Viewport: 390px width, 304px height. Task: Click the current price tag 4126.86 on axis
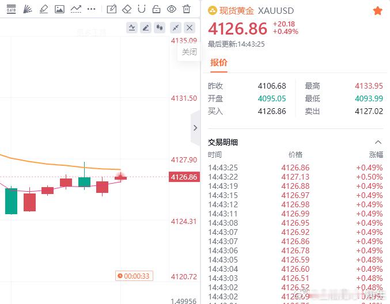[184, 177]
